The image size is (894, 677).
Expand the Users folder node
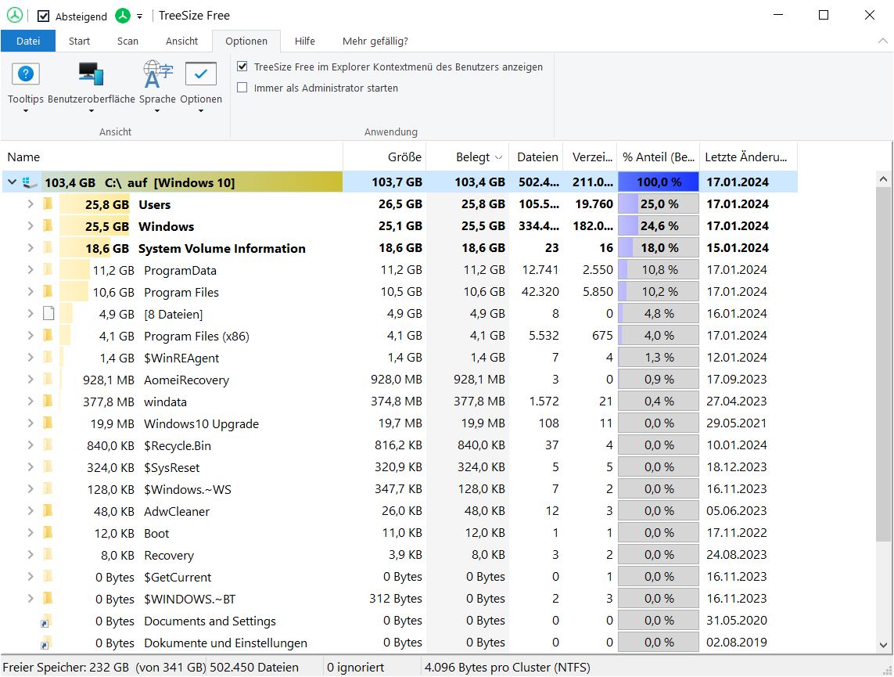tap(31, 203)
